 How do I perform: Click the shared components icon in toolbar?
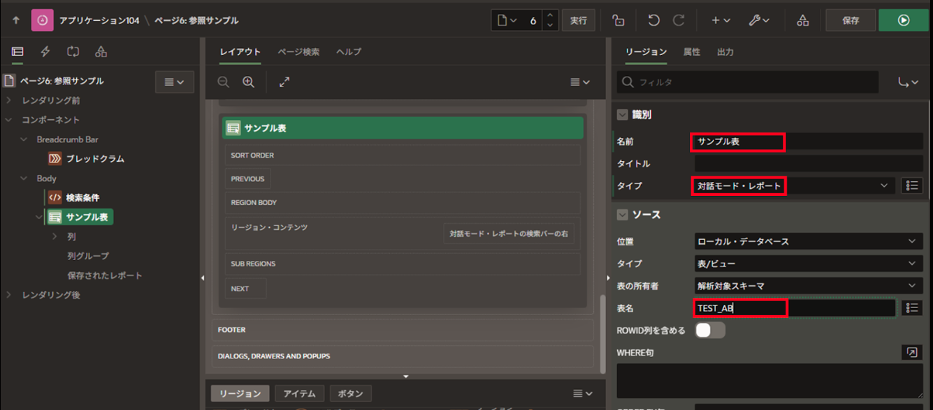coord(802,20)
